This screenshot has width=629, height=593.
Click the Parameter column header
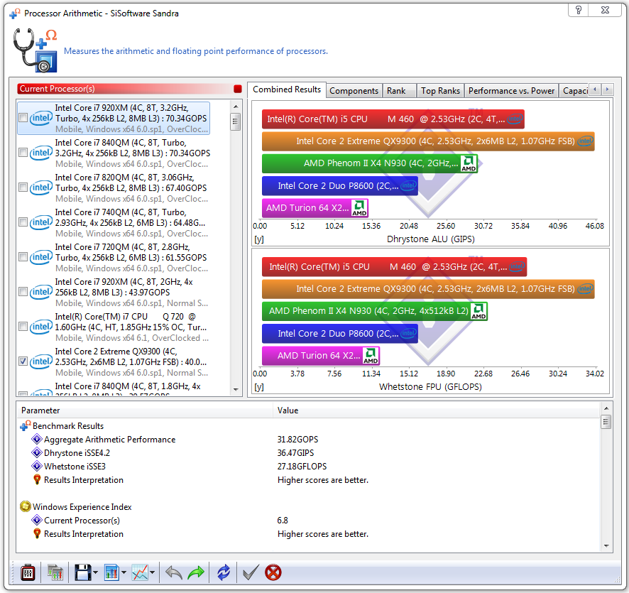(144, 410)
